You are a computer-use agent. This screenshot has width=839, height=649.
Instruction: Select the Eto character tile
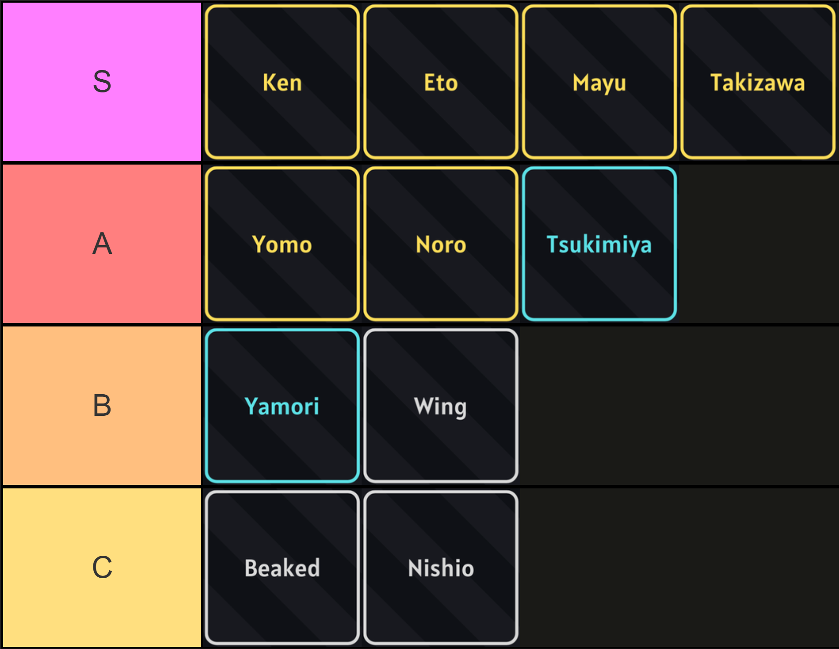tap(441, 82)
